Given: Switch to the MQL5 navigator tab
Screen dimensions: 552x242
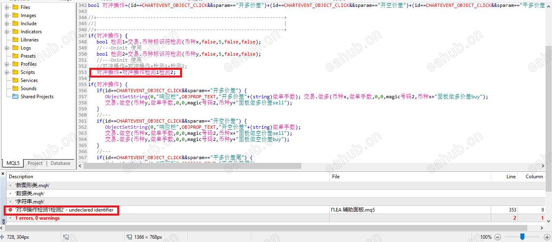Looking at the screenshot, I should (13, 163).
